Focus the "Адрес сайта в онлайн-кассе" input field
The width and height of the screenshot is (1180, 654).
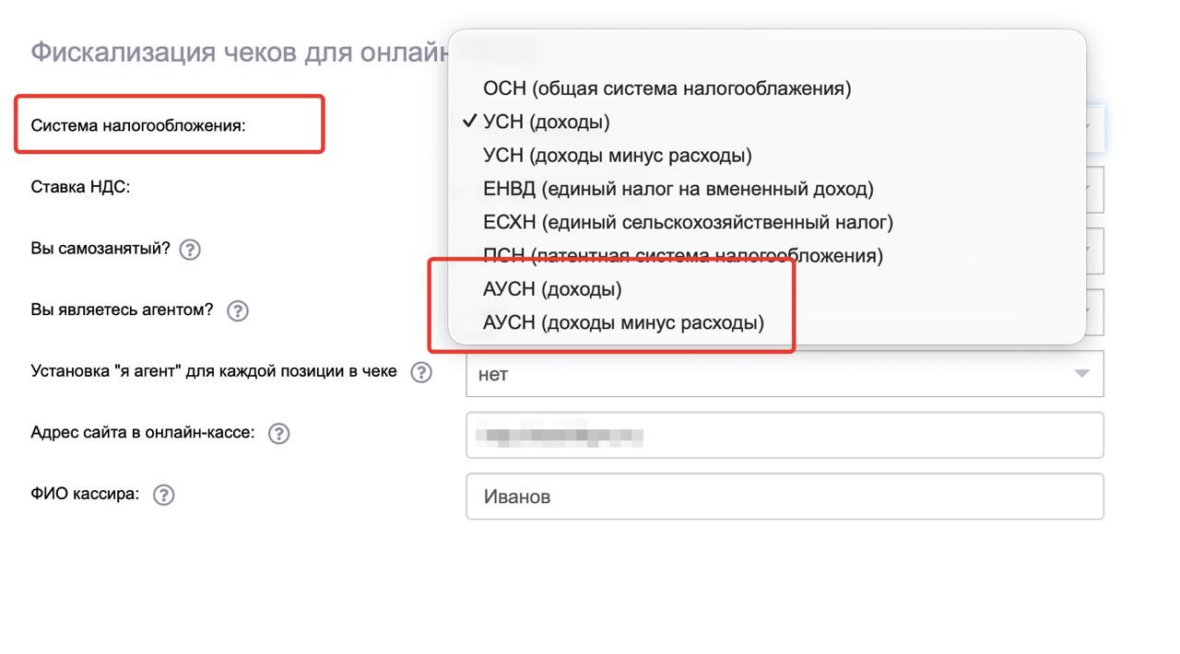point(784,435)
